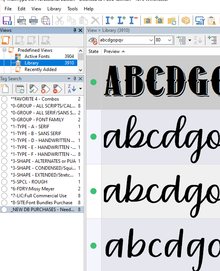Open the View menu

coord(36,9)
